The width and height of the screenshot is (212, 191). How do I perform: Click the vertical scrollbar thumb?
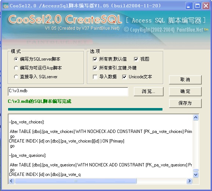point(196,170)
